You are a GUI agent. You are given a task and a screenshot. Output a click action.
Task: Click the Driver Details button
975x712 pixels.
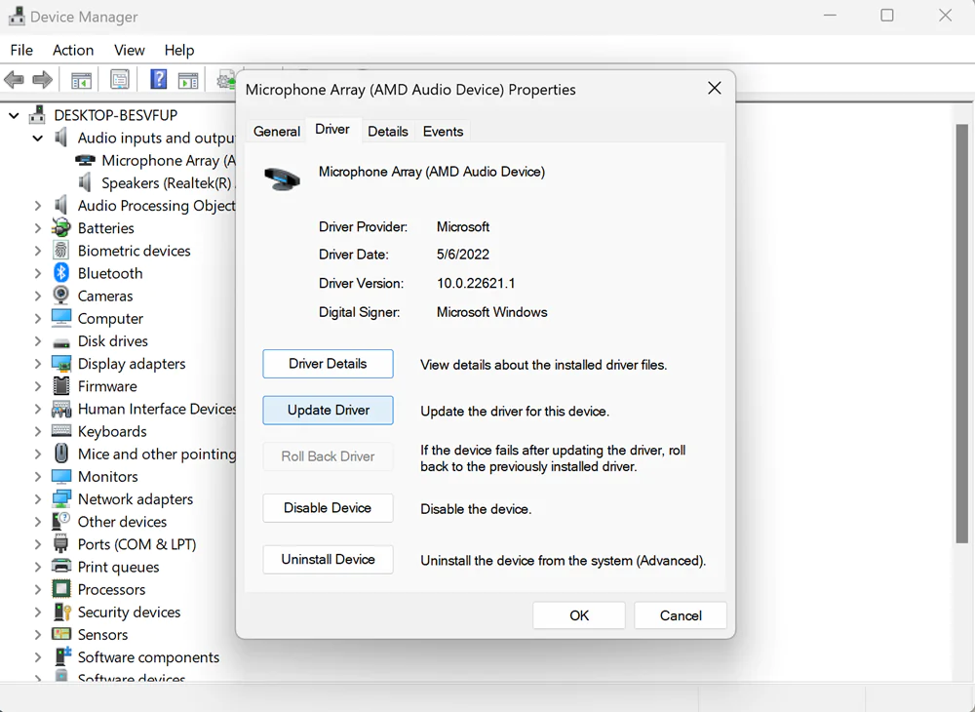[x=328, y=364]
